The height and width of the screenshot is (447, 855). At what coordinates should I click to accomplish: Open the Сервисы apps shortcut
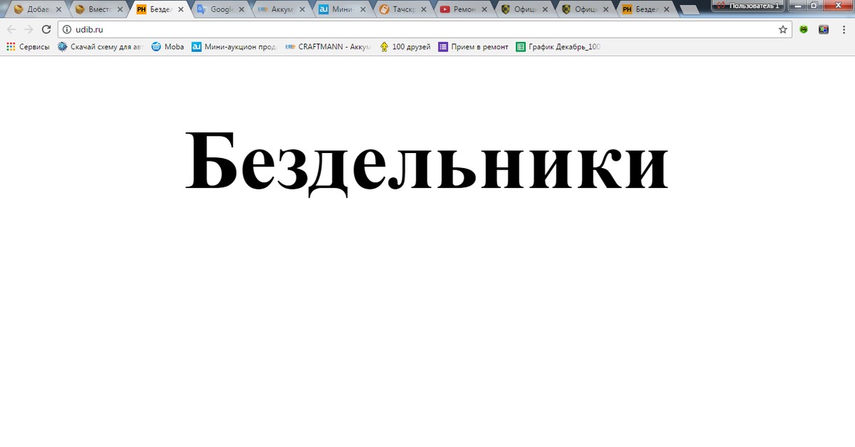28,47
